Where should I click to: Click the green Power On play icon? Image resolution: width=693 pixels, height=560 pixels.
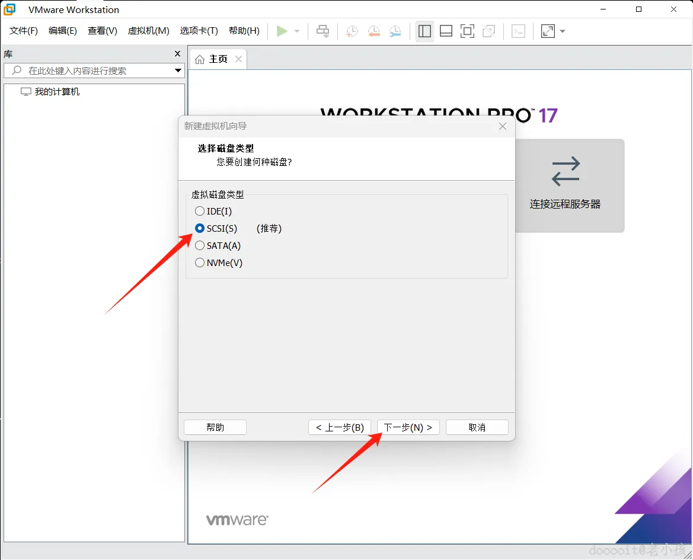point(282,31)
